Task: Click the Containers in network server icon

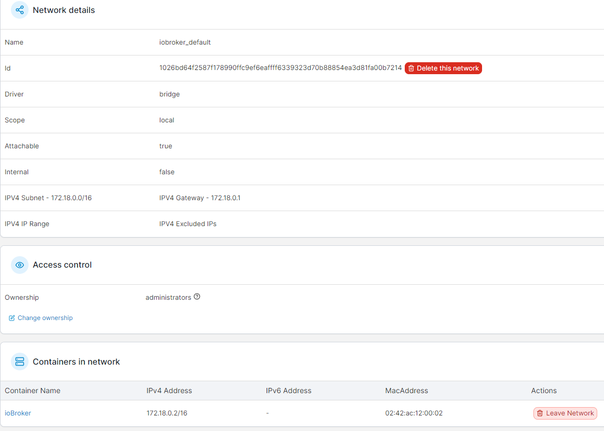Action: 20,362
